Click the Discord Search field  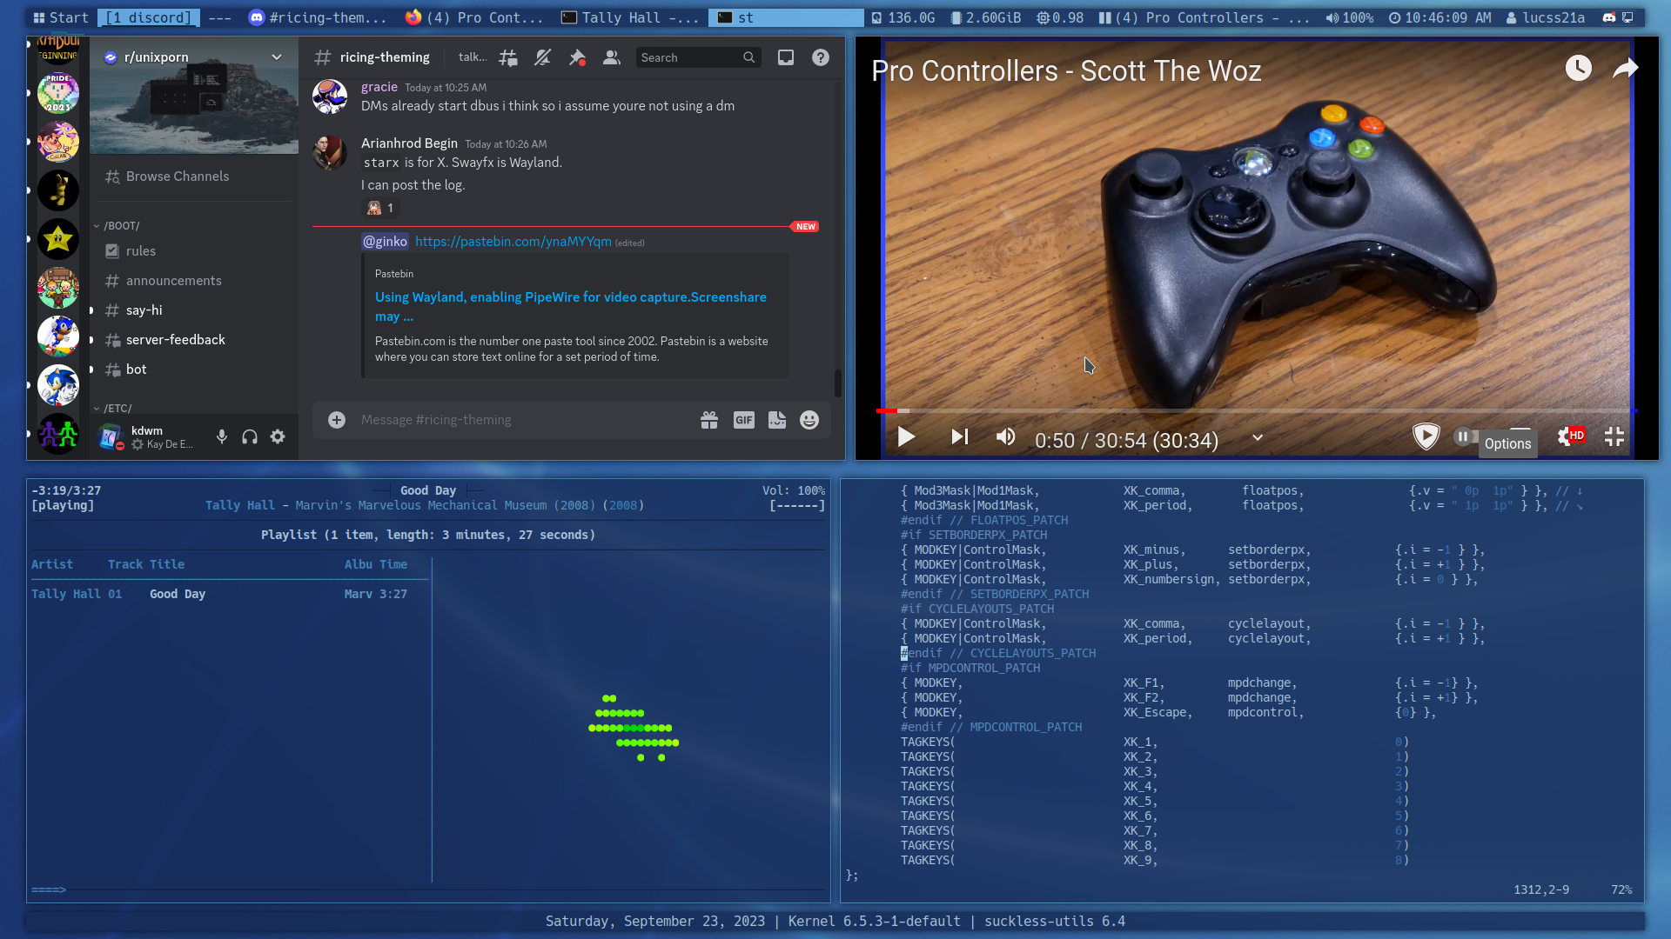(x=698, y=57)
